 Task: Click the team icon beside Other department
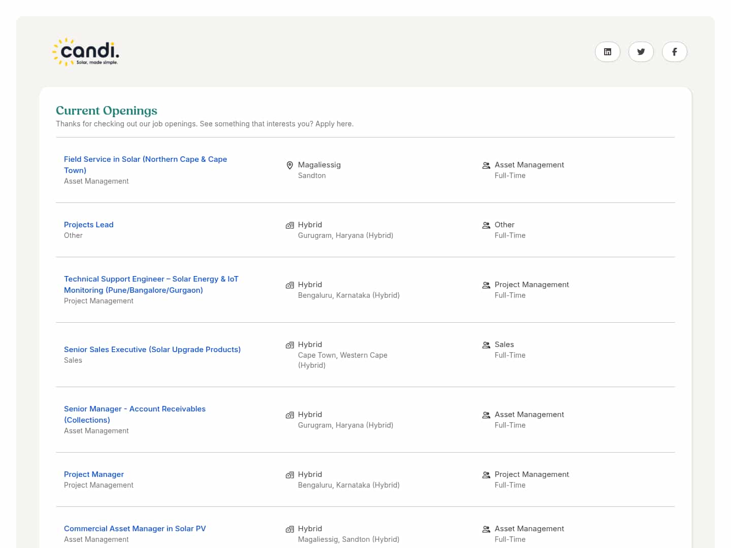click(x=486, y=225)
